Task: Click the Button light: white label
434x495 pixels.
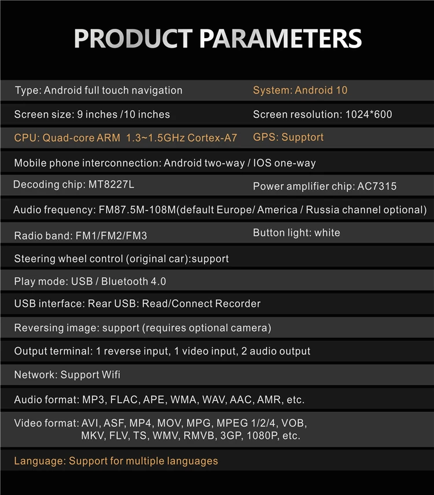Action: (296, 233)
